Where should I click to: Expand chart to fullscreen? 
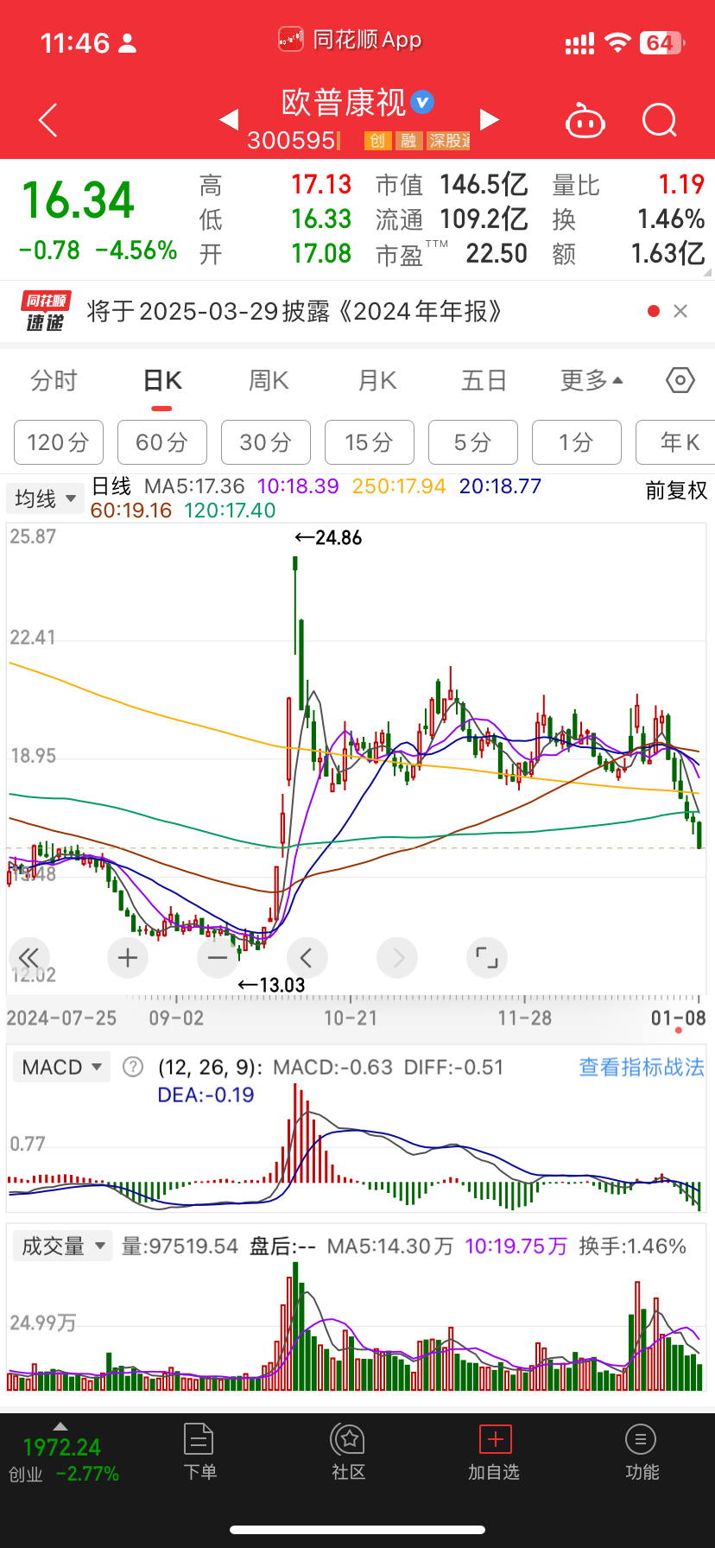tap(487, 957)
